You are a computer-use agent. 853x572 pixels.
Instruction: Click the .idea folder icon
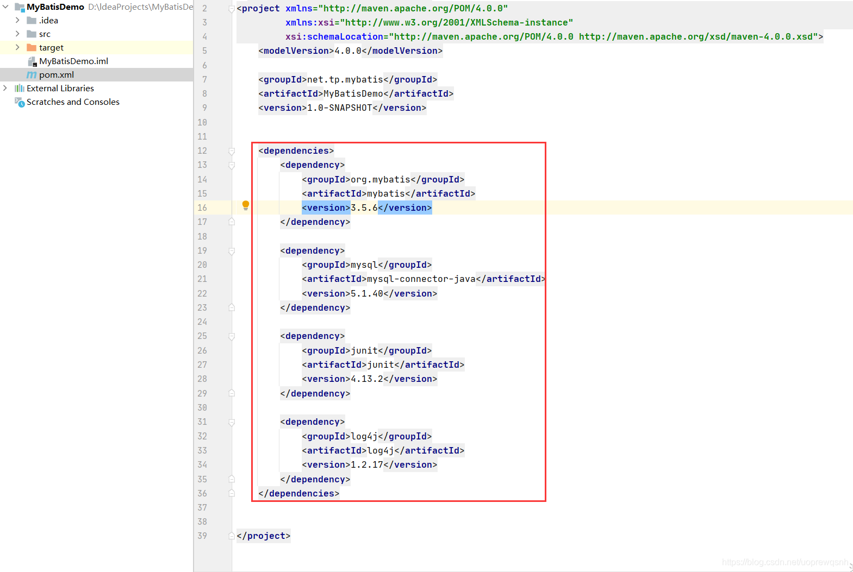click(x=32, y=21)
